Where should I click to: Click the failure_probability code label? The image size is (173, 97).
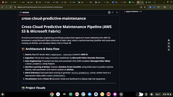point(80,73)
